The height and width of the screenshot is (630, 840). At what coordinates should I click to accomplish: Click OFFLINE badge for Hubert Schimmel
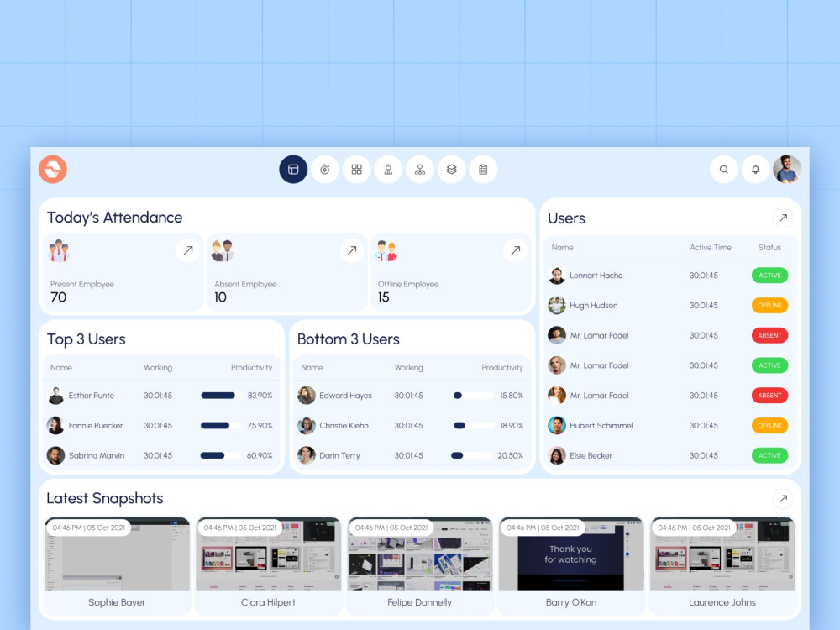(769, 425)
